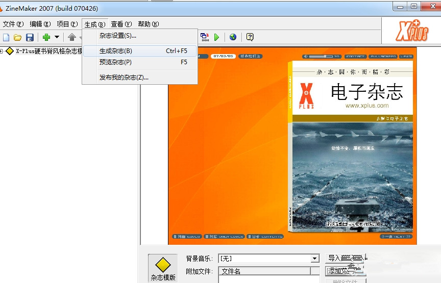The height and width of the screenshot is (283, 441).
Task: Click the volume slider in magazine preview
Action: tap(322, 56)
